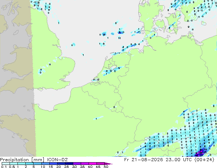Click the "11" precipitation value on the map
The image size is (217, 168).
click(119, 38)
